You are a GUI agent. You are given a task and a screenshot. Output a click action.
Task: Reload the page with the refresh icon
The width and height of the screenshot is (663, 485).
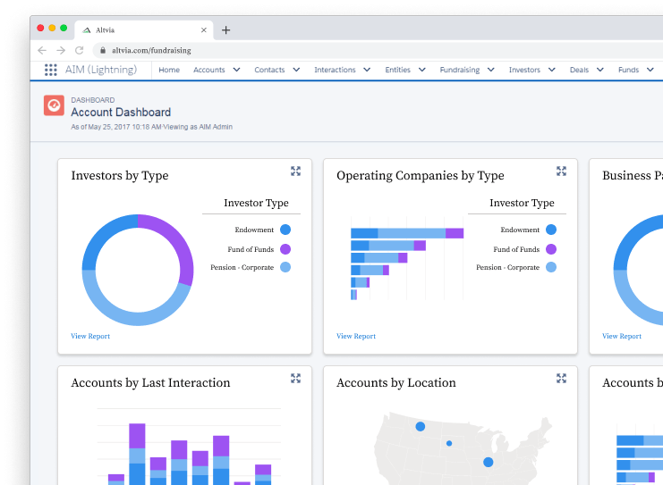[x=79, y=50]
